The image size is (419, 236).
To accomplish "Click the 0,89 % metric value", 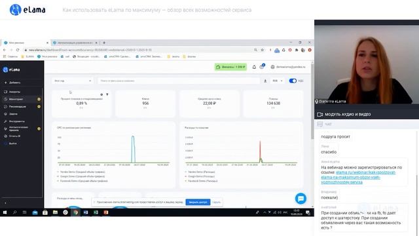I will 81,104.
